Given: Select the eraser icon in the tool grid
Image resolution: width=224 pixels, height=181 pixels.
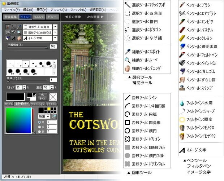Looking at the screenshot, I should [8, 38].
